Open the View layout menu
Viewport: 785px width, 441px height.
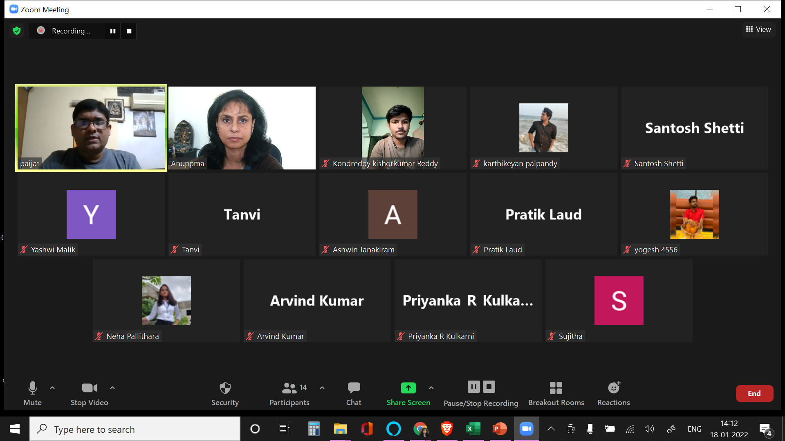click(x=758, y=29)
